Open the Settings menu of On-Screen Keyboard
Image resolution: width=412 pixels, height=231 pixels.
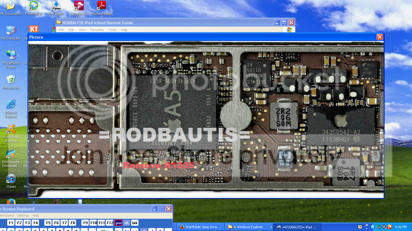[x=23, y=216]
